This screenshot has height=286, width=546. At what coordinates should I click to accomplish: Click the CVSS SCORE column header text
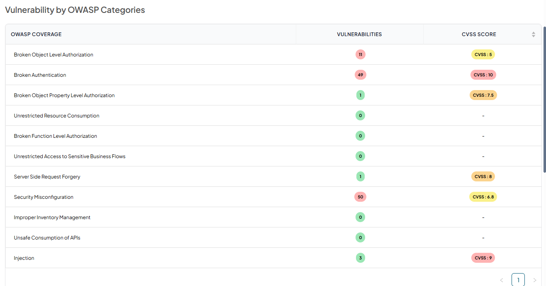[x=479, y=34]
